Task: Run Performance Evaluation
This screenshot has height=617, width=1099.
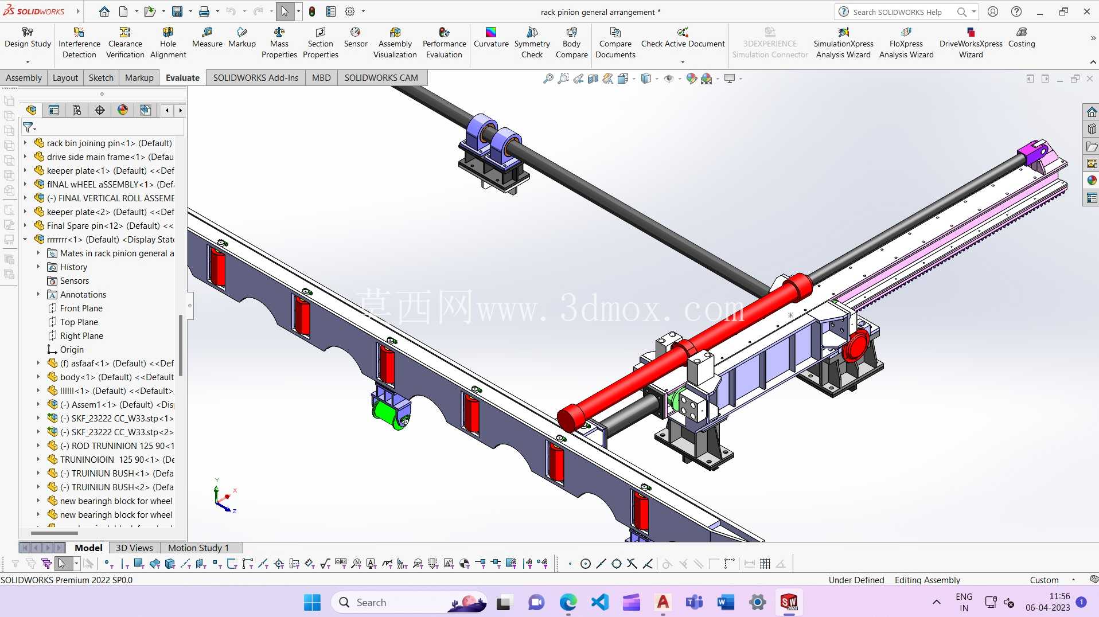Action: click(444, 43)
